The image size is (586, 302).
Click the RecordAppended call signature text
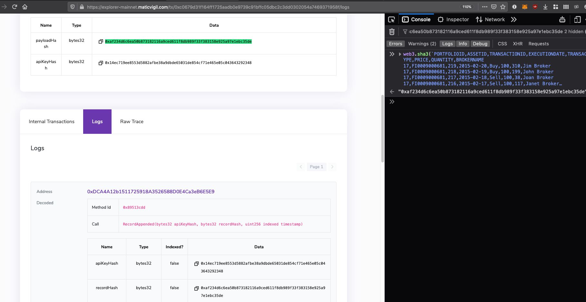click(x=213, y=224)
